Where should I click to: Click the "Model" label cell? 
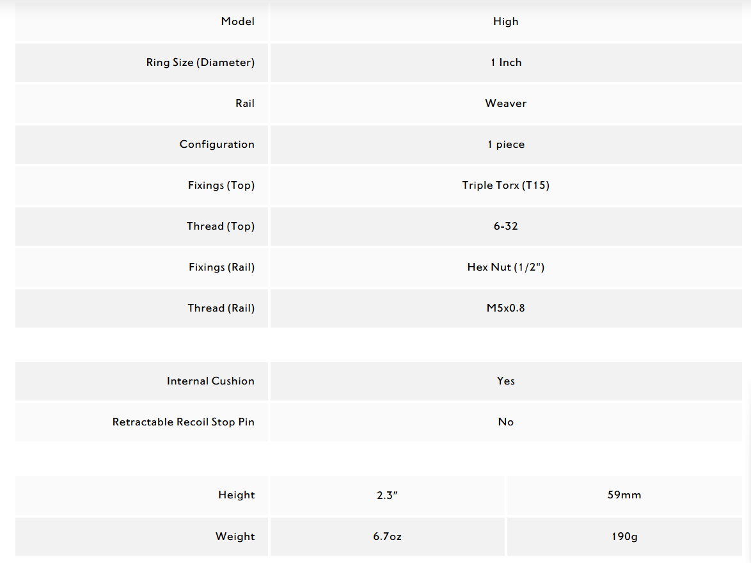click(237, 22)
